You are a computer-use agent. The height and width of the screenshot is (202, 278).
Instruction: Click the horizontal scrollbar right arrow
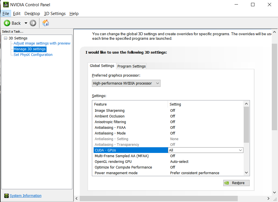268,198
